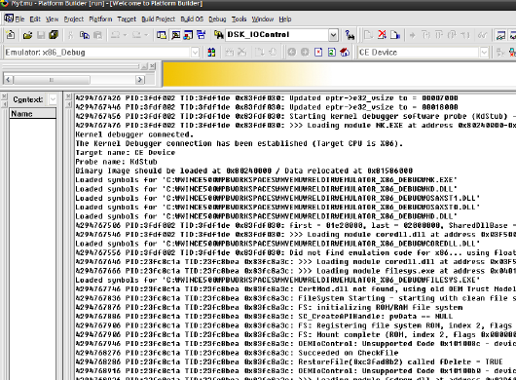The width and height of the screenshot is (516, 380).
Task: Click the Search help binoculars question icon
Action: pos(350,35)
